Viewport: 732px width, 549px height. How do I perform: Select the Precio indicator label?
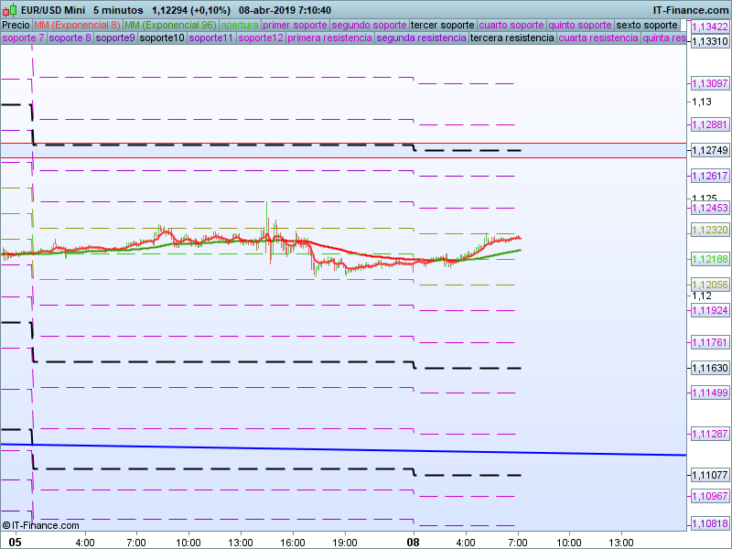point(16,25)
